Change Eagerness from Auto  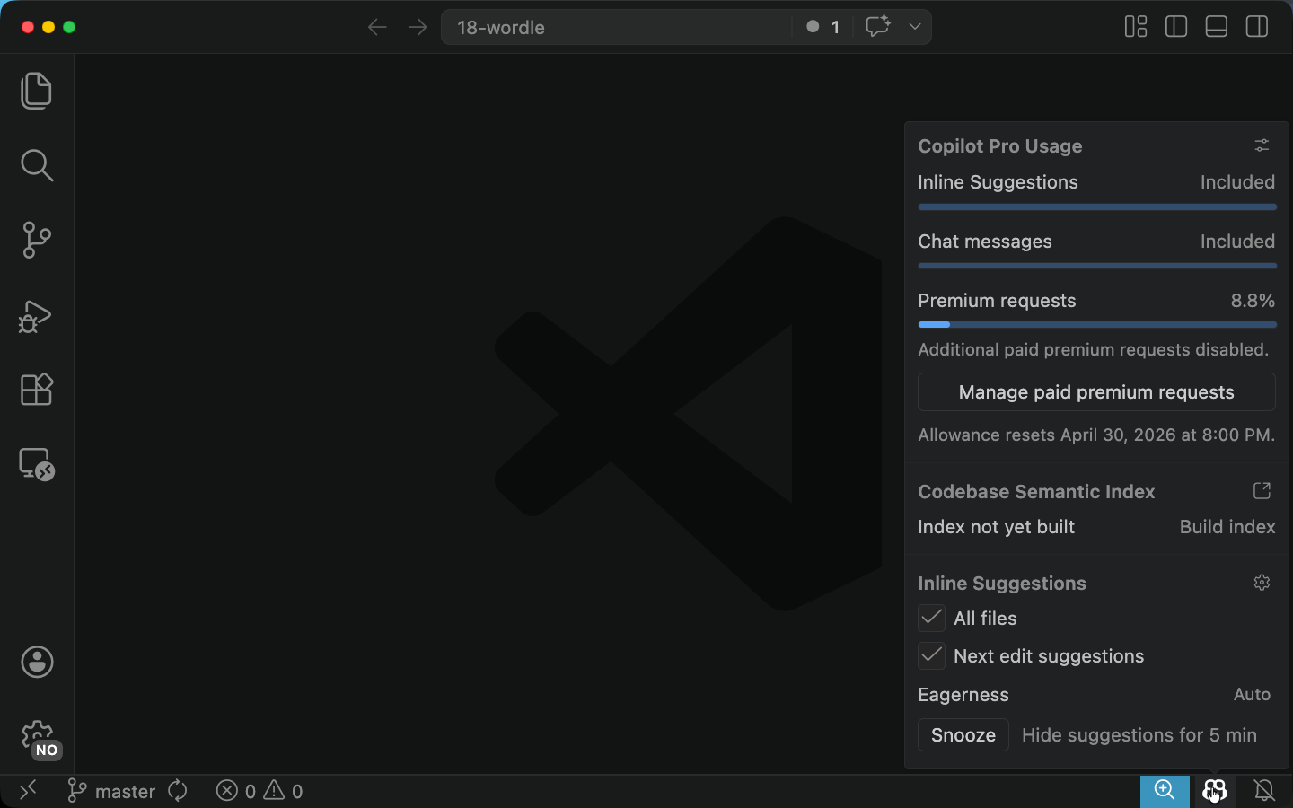1252,695
